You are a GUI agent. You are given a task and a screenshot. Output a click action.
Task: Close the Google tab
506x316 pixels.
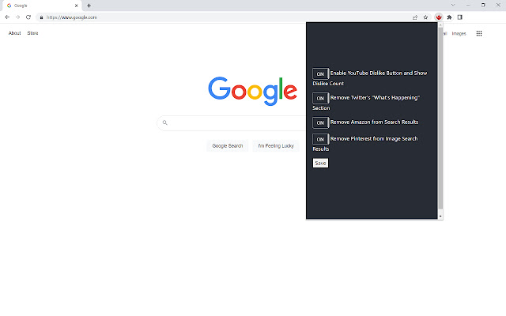click(77, 6)
